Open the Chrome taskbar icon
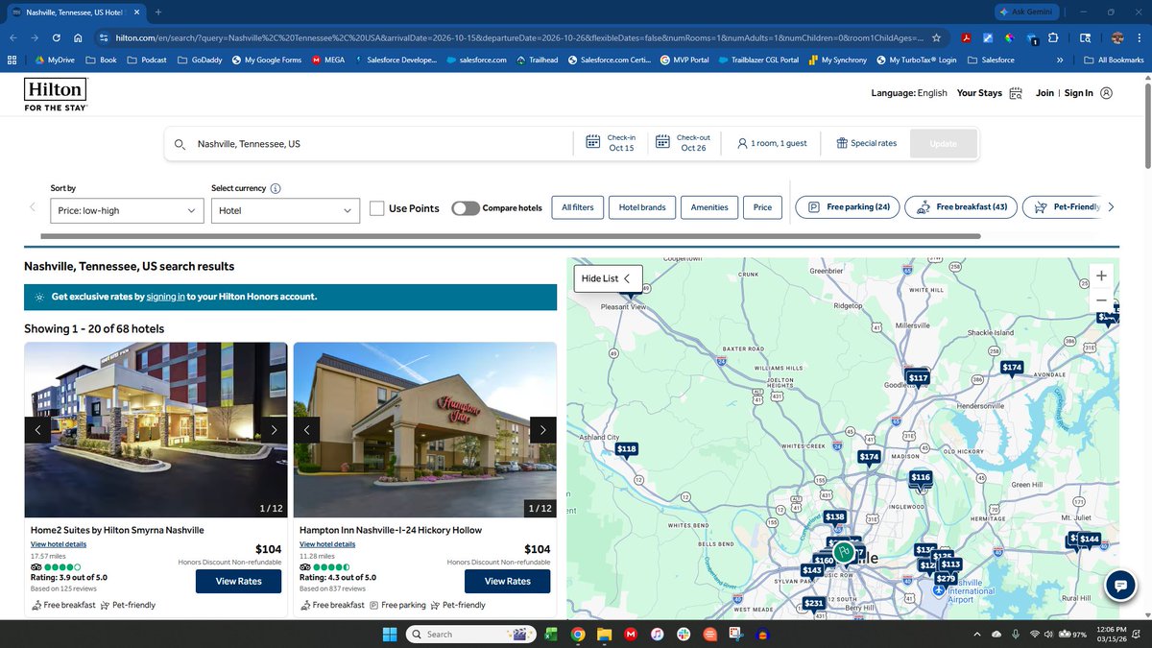 (x=578, y=634)
